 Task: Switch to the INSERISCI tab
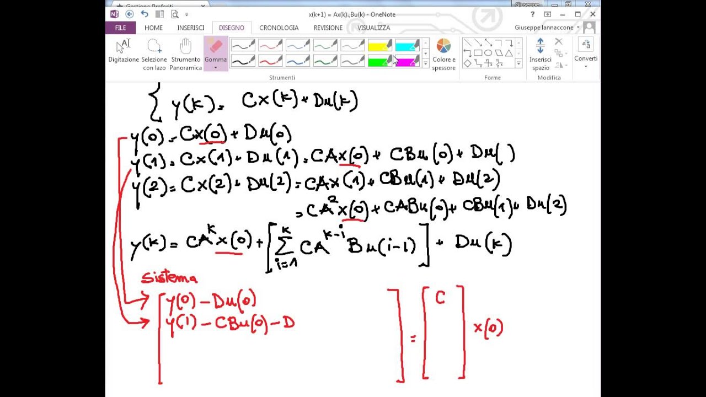click(191, 28)
